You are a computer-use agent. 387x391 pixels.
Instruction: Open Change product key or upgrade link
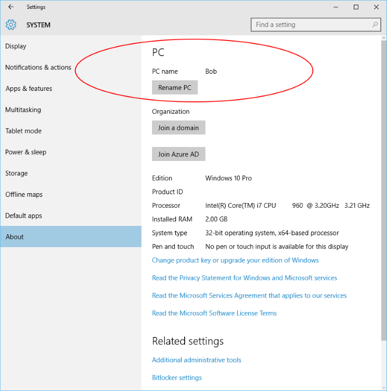[235, 260]
